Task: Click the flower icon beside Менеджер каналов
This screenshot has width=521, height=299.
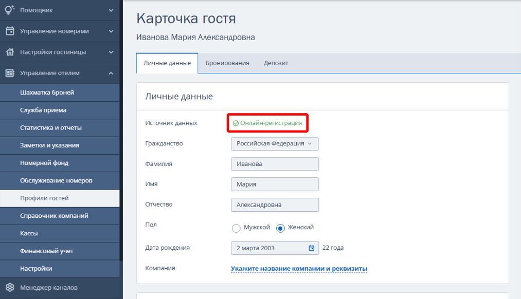Action: click(x=10, y=287)
